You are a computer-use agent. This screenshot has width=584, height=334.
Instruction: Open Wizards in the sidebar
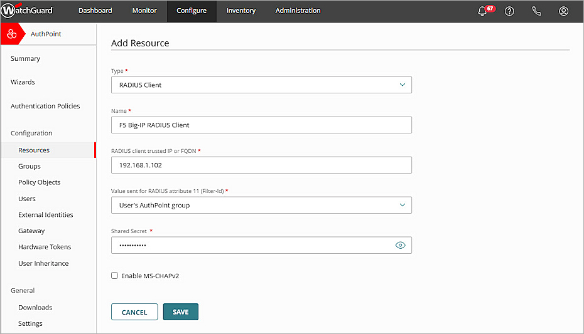[23, 82]
